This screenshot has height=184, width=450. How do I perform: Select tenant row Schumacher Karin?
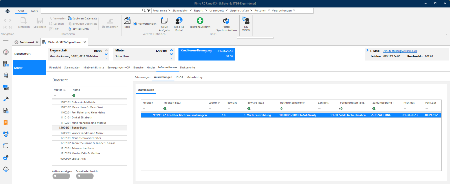point(90,148)
